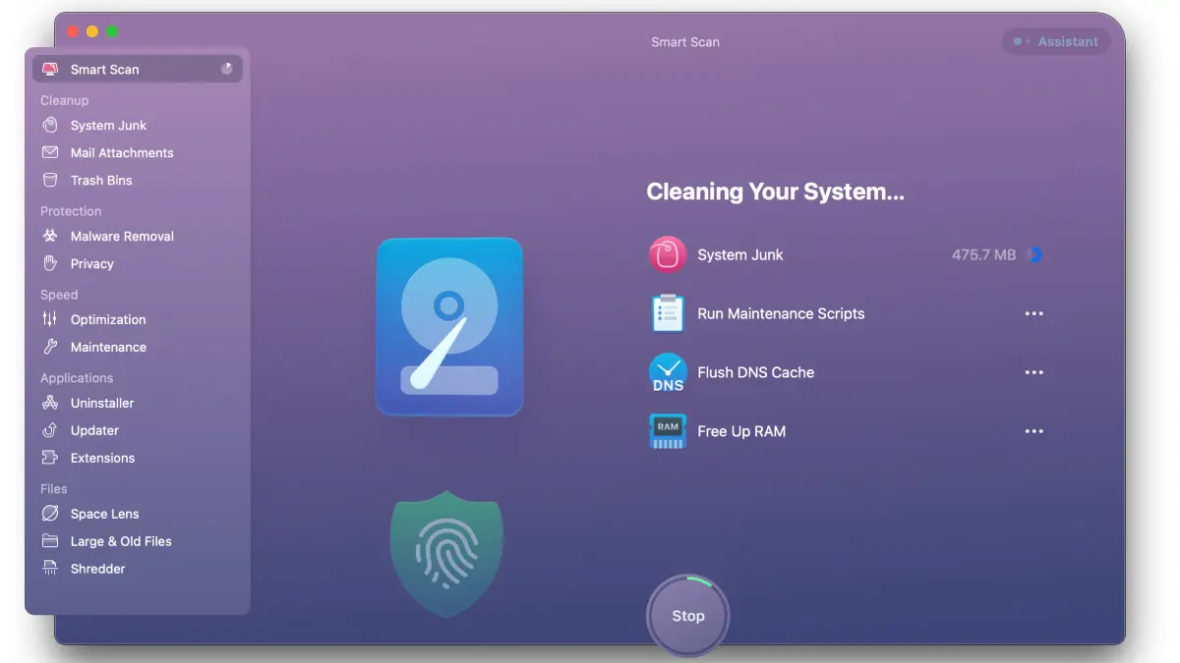This screenshot has width=1180, height=663.
Task: Click the 'Cleaning Your System...' heading
Action: (775, 192)
